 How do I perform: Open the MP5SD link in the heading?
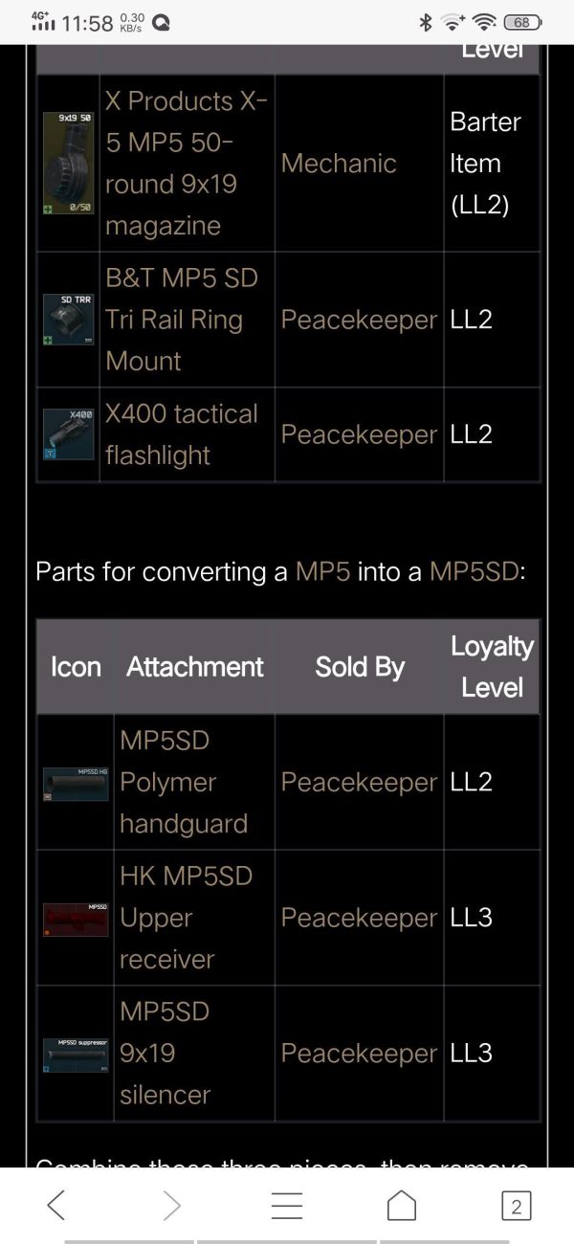click(474, 571)
